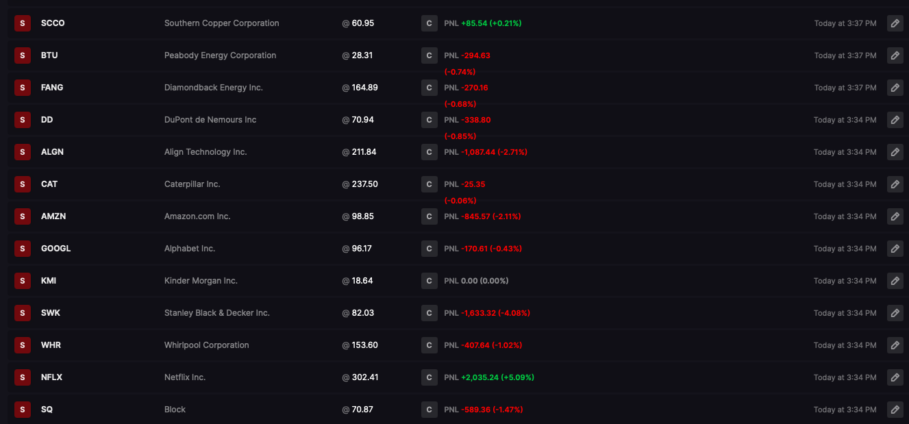Edit the Whirlpool Corporation trade entry

(895, 345)
